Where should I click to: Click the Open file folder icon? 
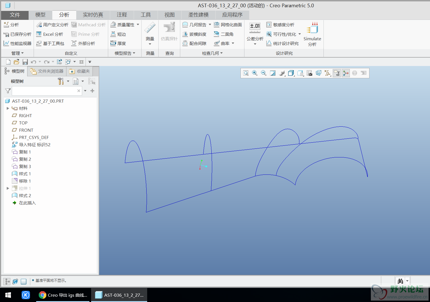[17, 62]
